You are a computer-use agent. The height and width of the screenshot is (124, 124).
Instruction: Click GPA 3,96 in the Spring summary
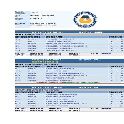click(x=20, y=53)
